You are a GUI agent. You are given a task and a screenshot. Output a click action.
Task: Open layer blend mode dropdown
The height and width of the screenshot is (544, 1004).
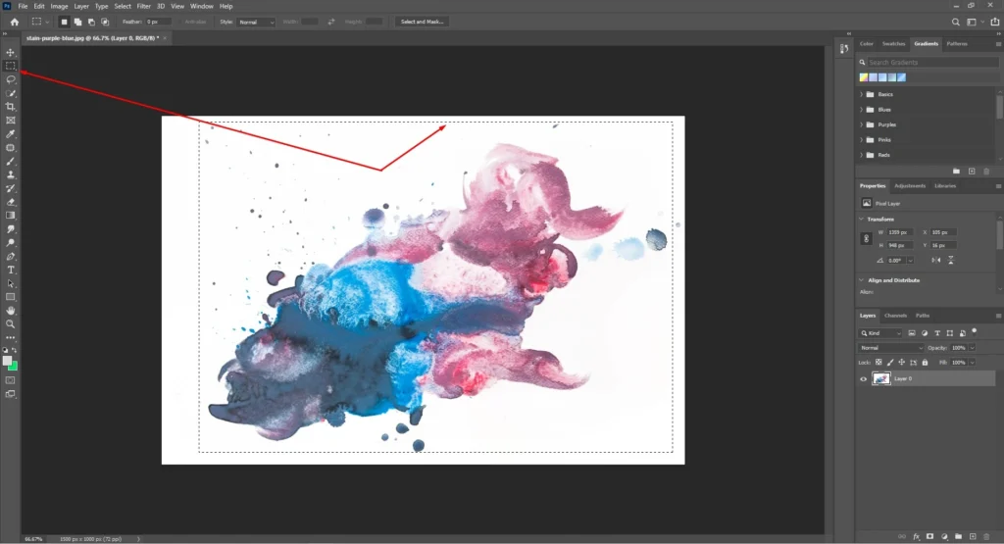[890, 348]
